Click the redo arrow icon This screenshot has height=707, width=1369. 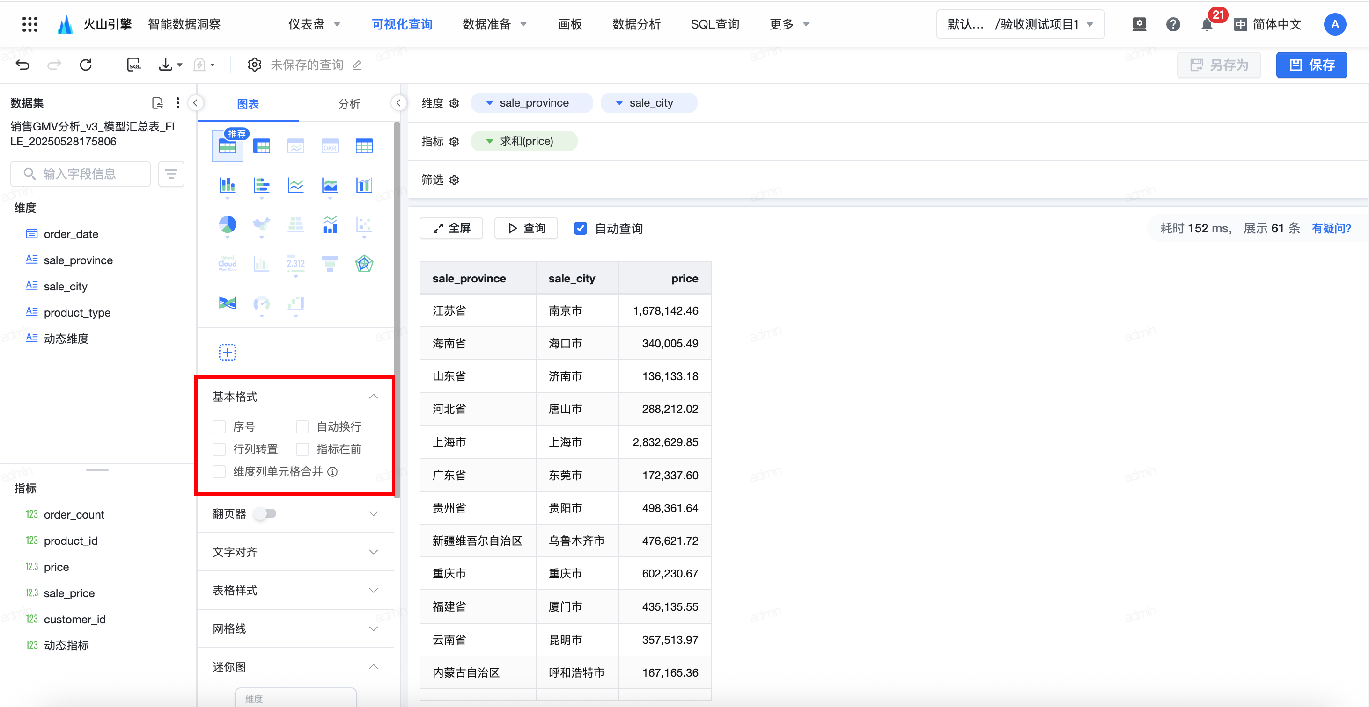click(x=54, y=65)
